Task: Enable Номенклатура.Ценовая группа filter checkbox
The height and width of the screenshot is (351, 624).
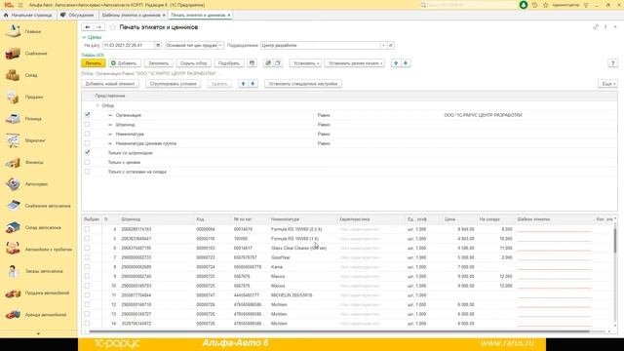Action: pos(87,143)
